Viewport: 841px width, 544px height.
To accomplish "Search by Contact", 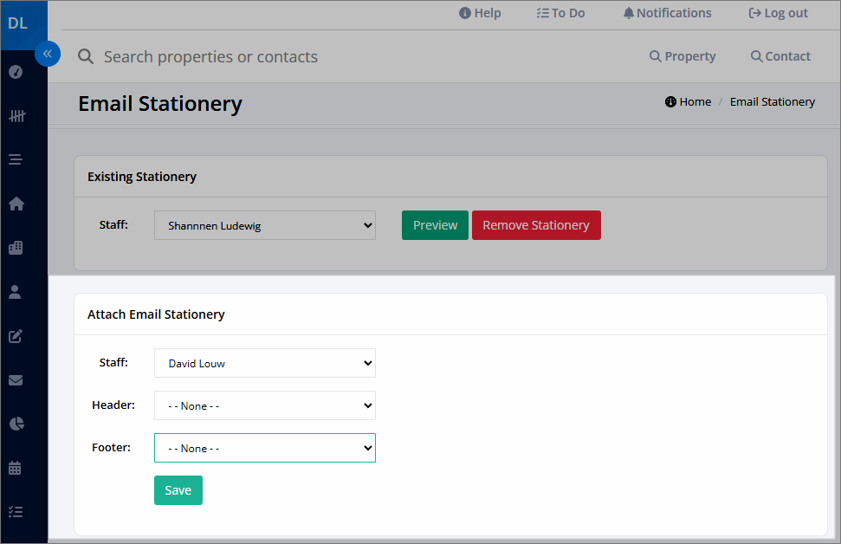I will click(x=780, y=56).
